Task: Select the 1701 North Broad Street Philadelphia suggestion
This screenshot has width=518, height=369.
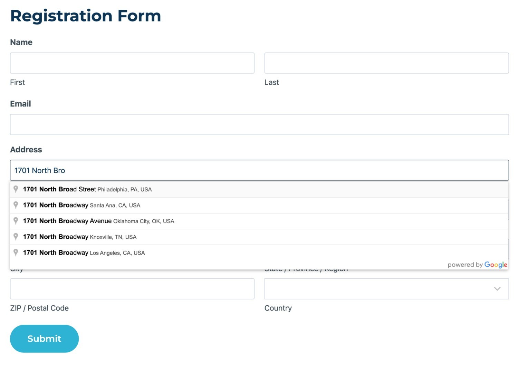Action: [87, 189]
